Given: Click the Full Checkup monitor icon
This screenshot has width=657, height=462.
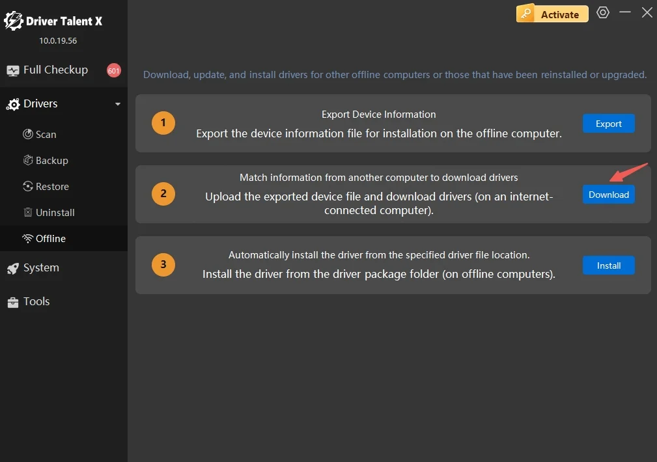Looking at the screenshot, I should (x=13, y=70).
